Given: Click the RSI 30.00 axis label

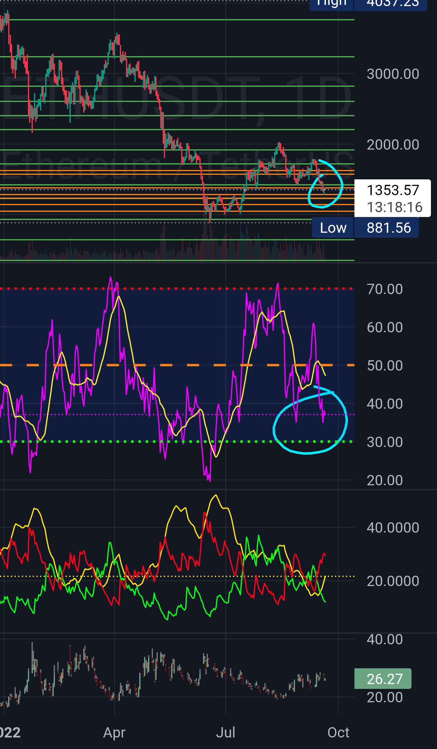Looking at the screenshot, I should pyautogui.click(x=384, y=442).
